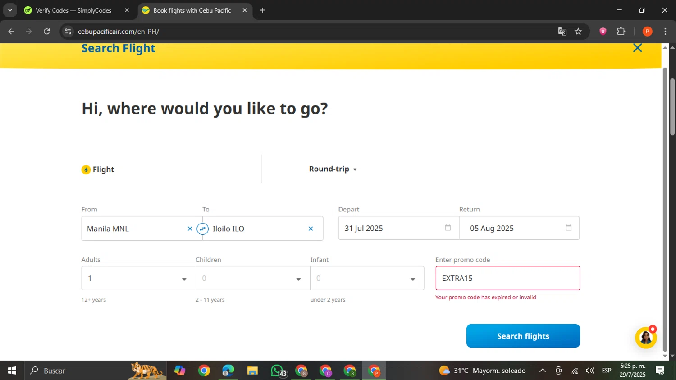Image resolution: width=676 pixels, height=380 pixels.
Task: Bookmark this page with star
Action: pyautogui.click(x=578, y=32)
